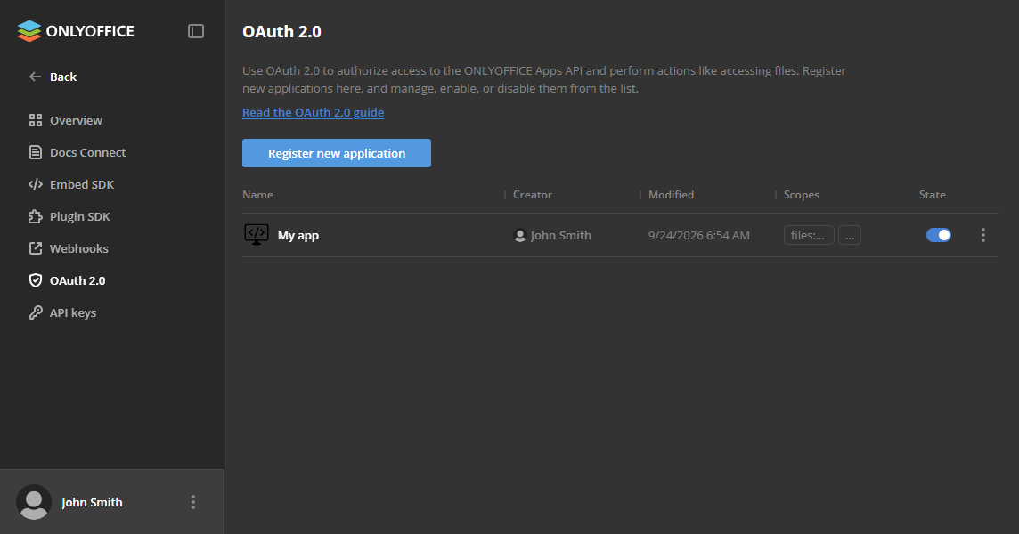
Task: Open the My app application name
Action: pyautogui.click(x=298, y=235)
